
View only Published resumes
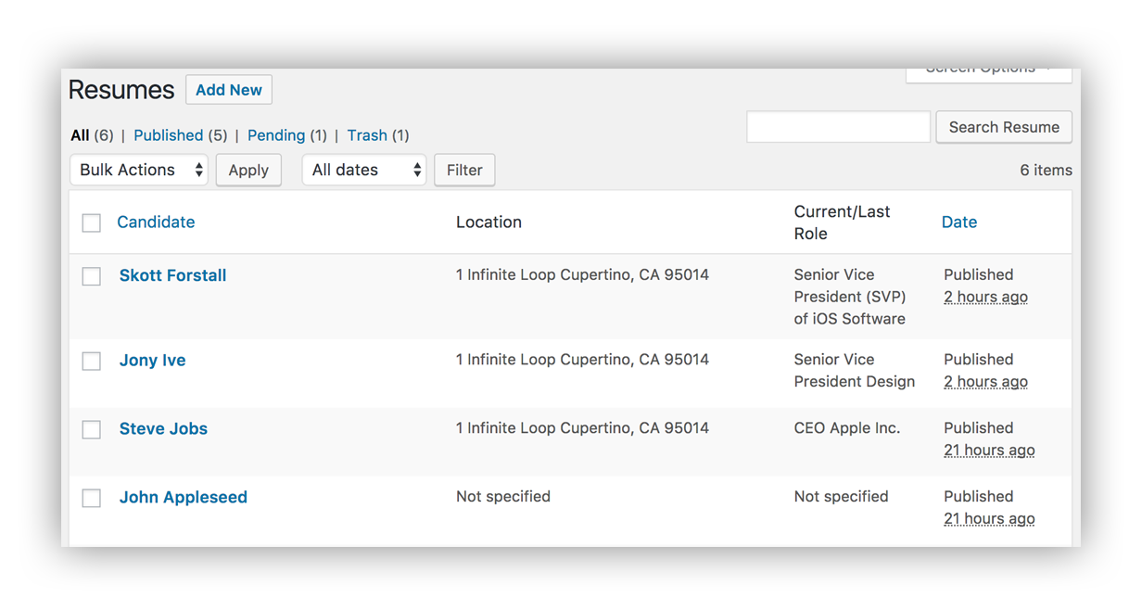[168, 135]
